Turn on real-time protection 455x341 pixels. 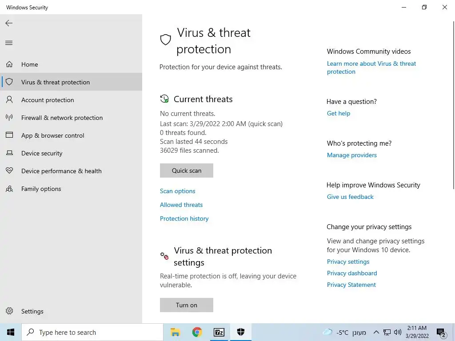click(x=186, y=305)
